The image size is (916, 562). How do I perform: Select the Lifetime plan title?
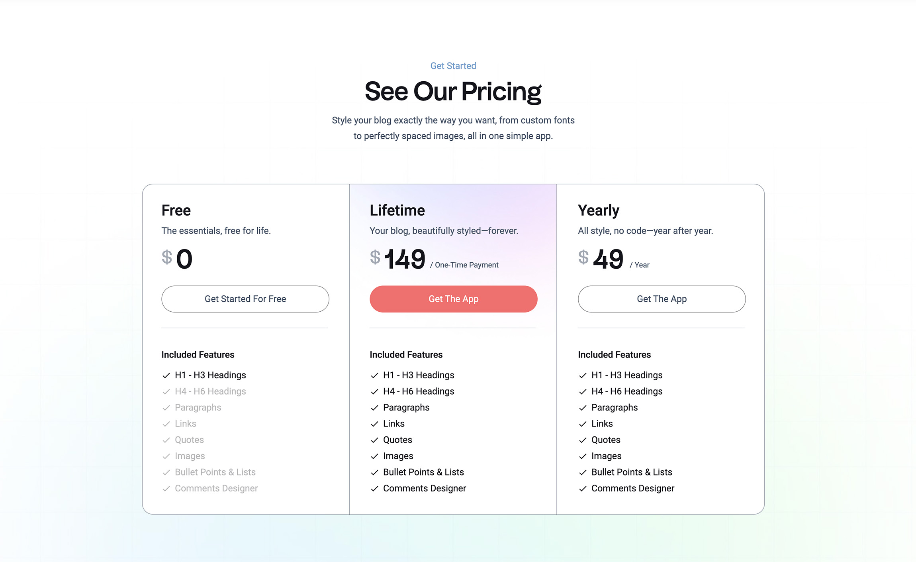[x=397, y=210]
